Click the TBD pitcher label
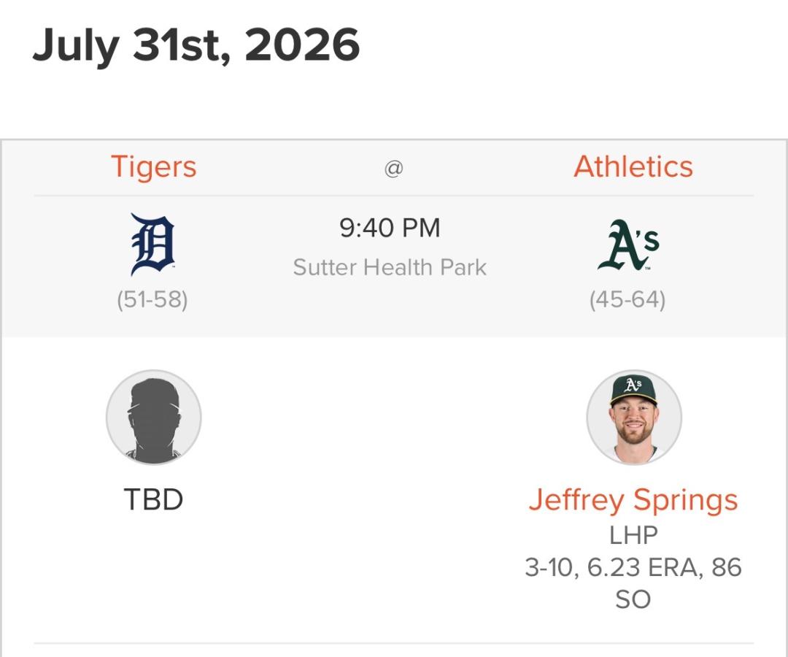 (153, 499)
